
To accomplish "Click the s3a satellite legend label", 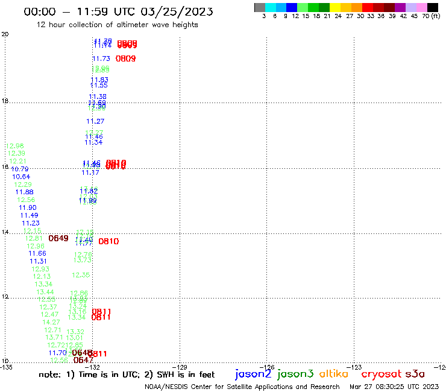I will coord(415,374).
